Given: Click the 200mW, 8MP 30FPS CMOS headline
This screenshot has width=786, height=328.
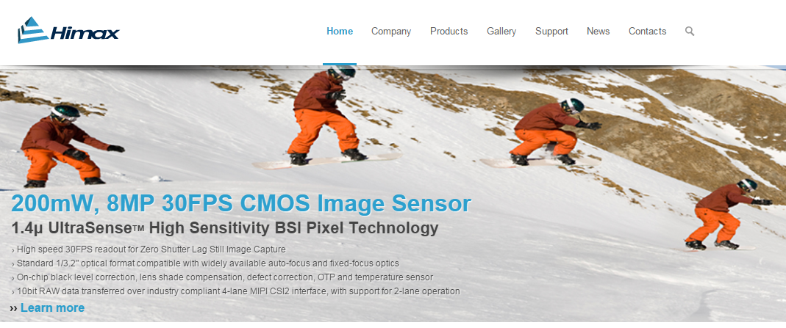Looking at the screenshot, I should pos(241,203).
